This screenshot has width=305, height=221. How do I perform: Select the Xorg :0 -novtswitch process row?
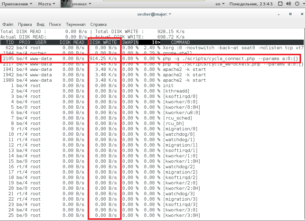(x=152, y=48)
